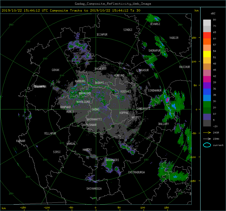226x211 pixels.
Task: Click the yellow 24SR track arrow icon
Action: pyautogui.click(x=207, y=132)
